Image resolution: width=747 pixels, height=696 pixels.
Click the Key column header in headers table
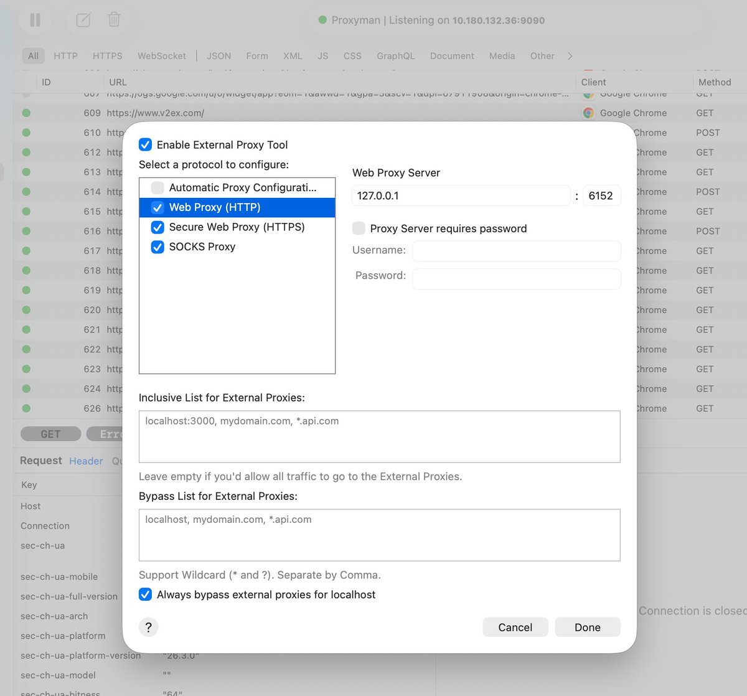click(29, 484)
